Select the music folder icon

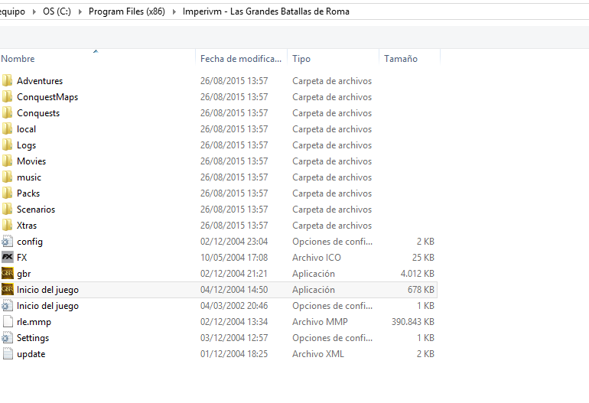[7, 177]
